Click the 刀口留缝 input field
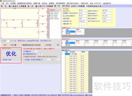132x96 pixels. tap(36, 51)
